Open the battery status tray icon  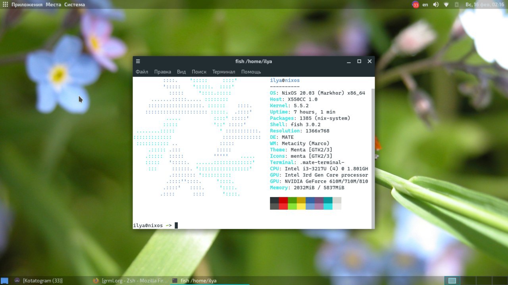[456, 5]
